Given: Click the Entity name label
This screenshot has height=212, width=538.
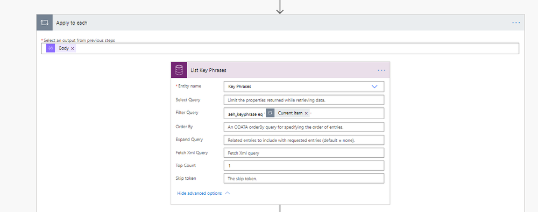Looking at the screenshot, I should click(189, 86).
